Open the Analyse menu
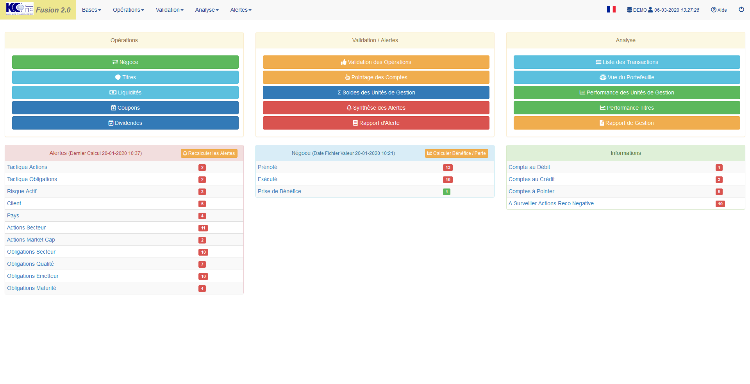 (207, 10)
